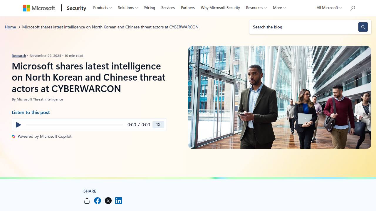Go to Home via breadcrumb
376x211 pixels.
[x=10, y=27]
